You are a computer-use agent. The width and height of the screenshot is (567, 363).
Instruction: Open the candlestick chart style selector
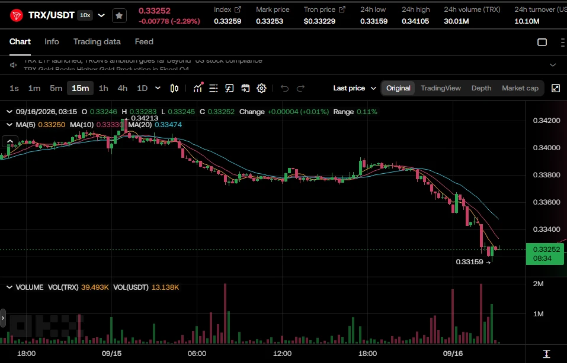coord(174,88)
